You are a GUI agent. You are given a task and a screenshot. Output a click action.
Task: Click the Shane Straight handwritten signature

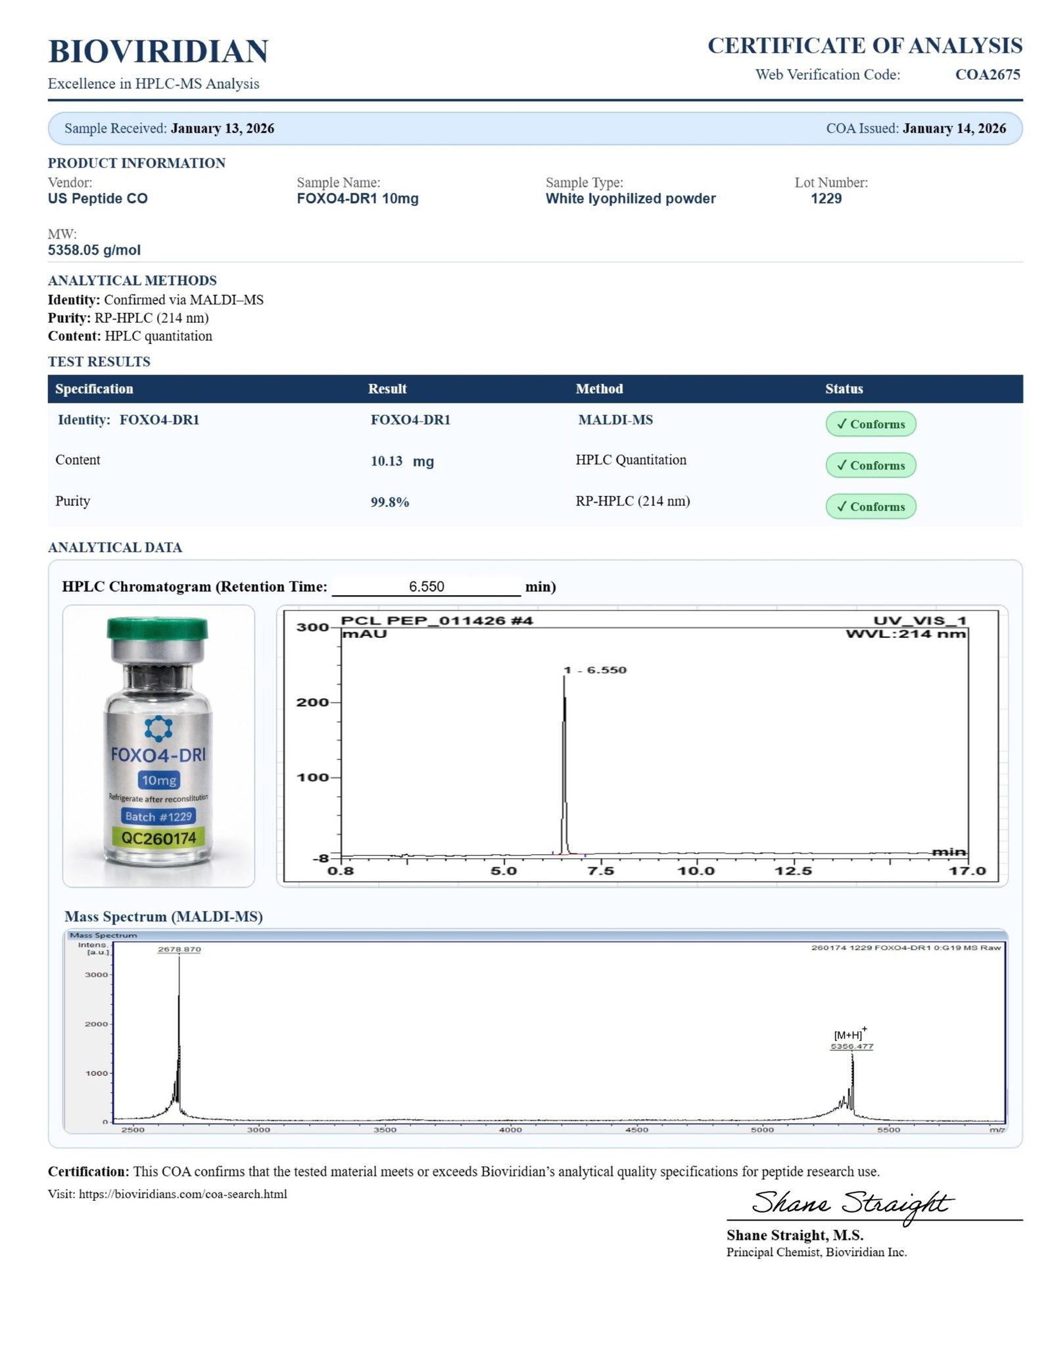(851, 1204)
